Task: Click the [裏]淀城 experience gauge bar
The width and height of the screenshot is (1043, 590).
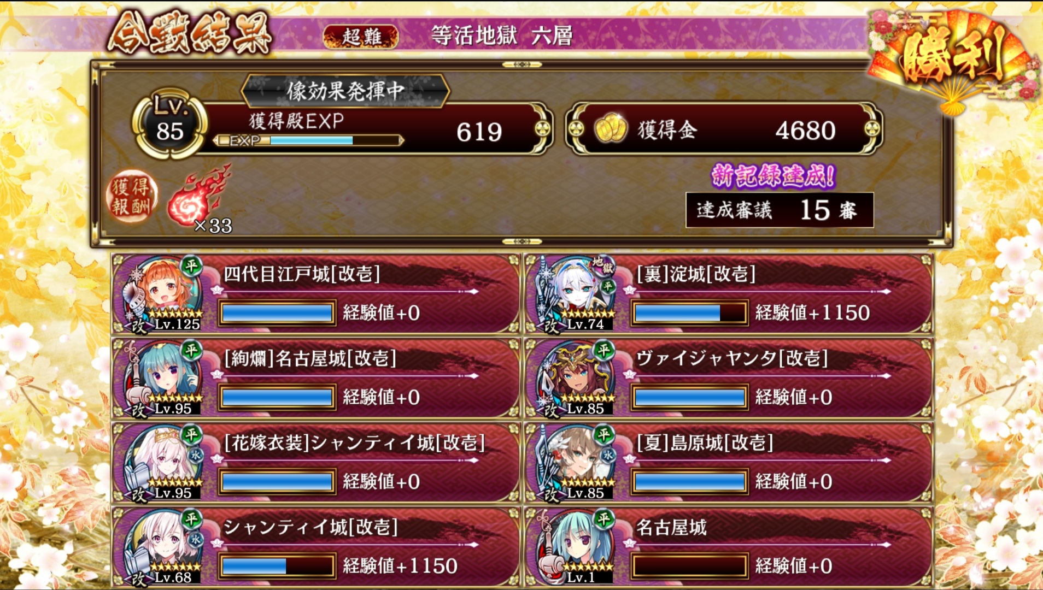Action: 690,313
